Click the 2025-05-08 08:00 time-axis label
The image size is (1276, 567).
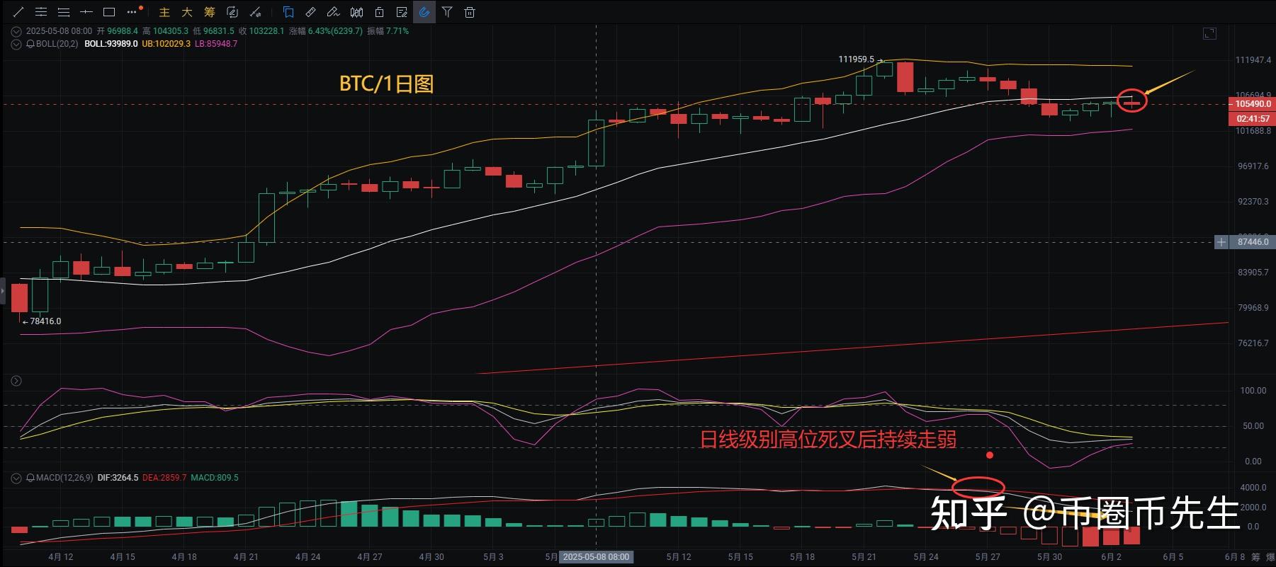[596, 557]
